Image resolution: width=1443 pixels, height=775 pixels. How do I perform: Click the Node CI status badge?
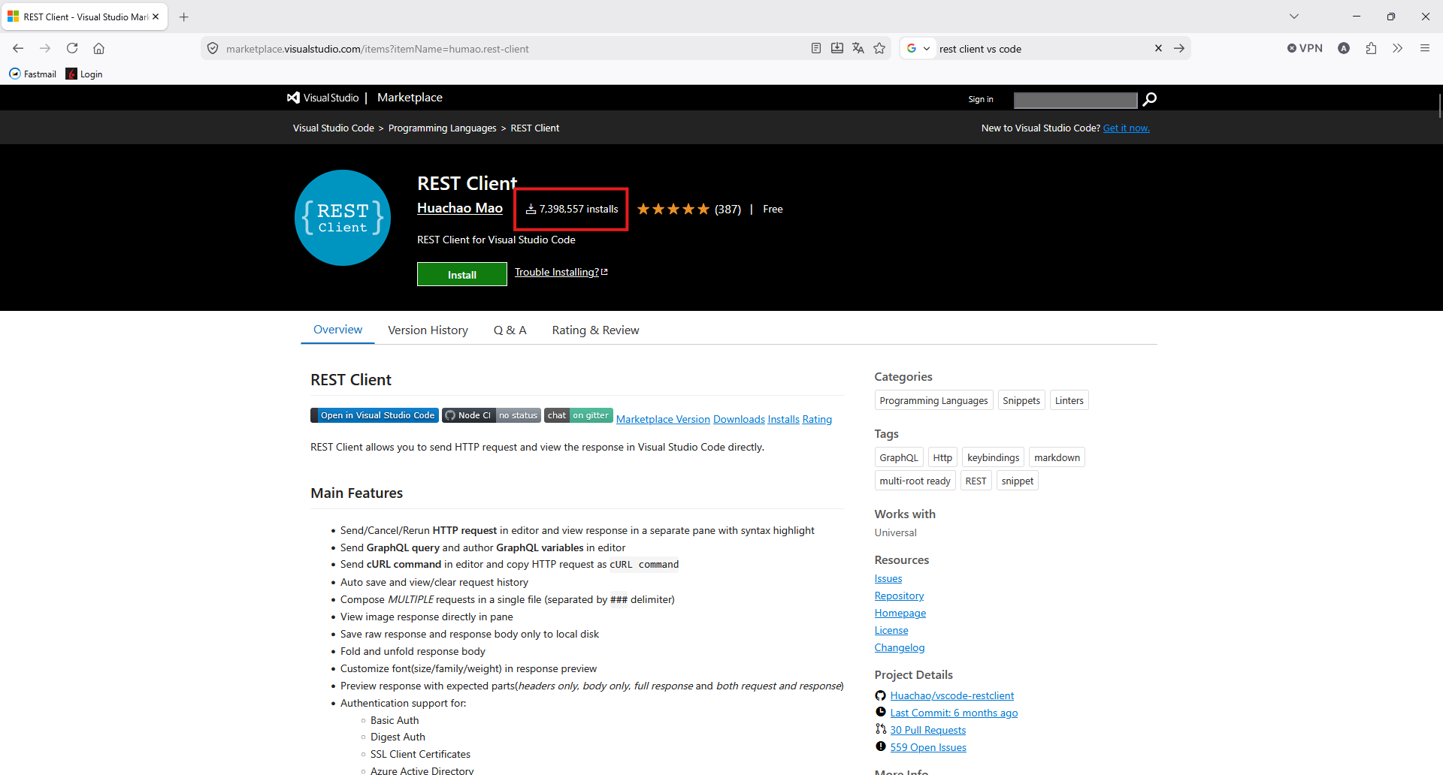(492, 415)
